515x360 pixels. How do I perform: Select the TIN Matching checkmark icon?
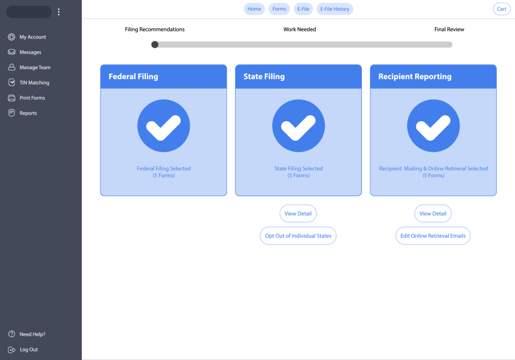[12, 82]
